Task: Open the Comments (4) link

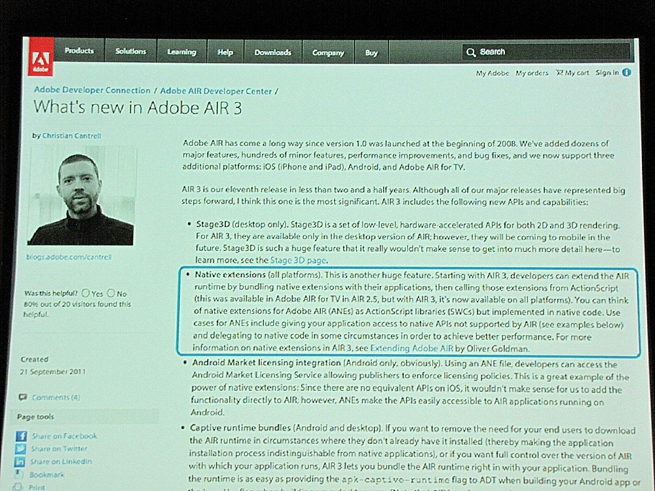Action: pyautogui.click(x=56, y=397)
